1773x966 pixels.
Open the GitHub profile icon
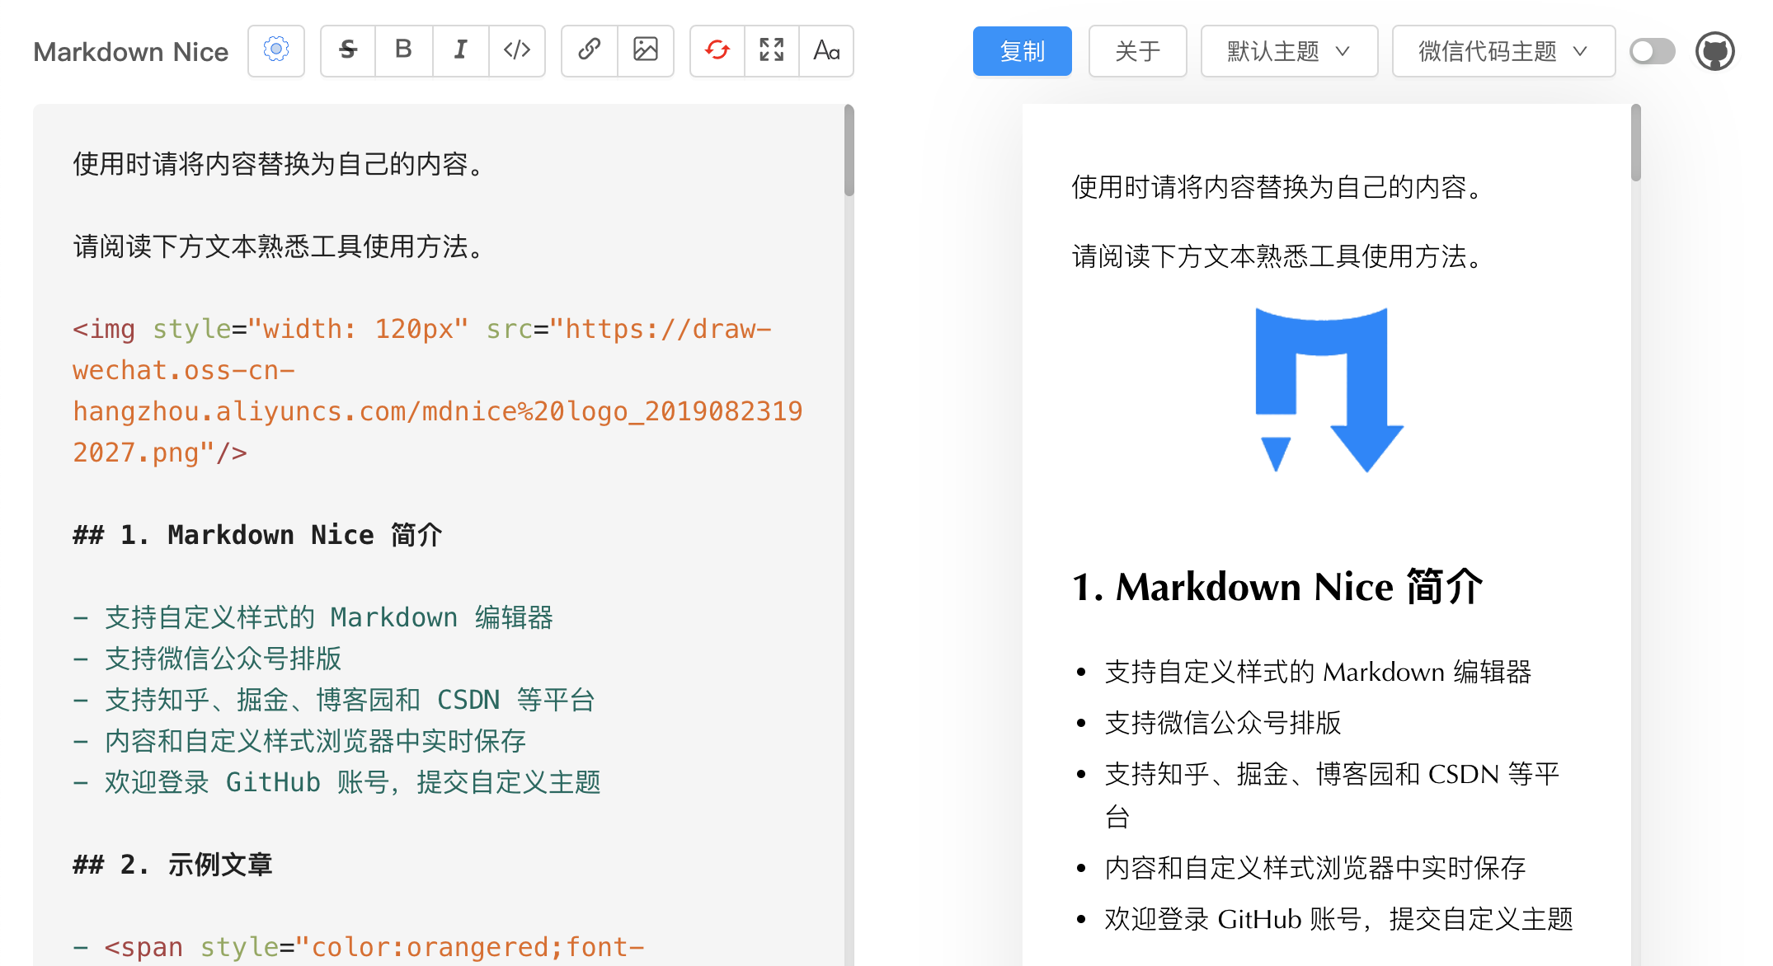point(1716,50)
